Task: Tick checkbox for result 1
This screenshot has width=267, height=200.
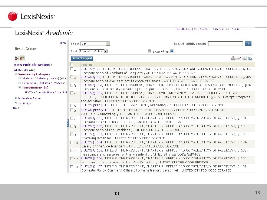Action: coord(72,69)
